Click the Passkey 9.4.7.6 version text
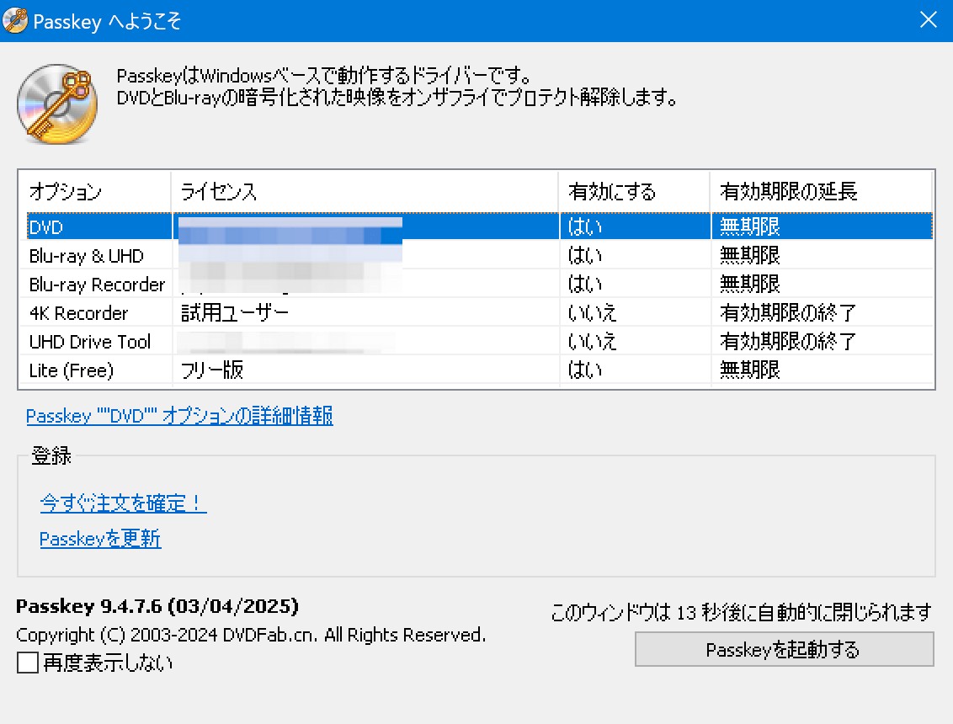This screenshot has width=953, height=724. pyautogui.click(x=157, y=606)
